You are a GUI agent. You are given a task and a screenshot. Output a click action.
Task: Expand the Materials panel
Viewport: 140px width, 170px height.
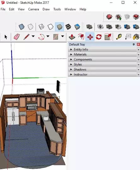coord(102,54)
